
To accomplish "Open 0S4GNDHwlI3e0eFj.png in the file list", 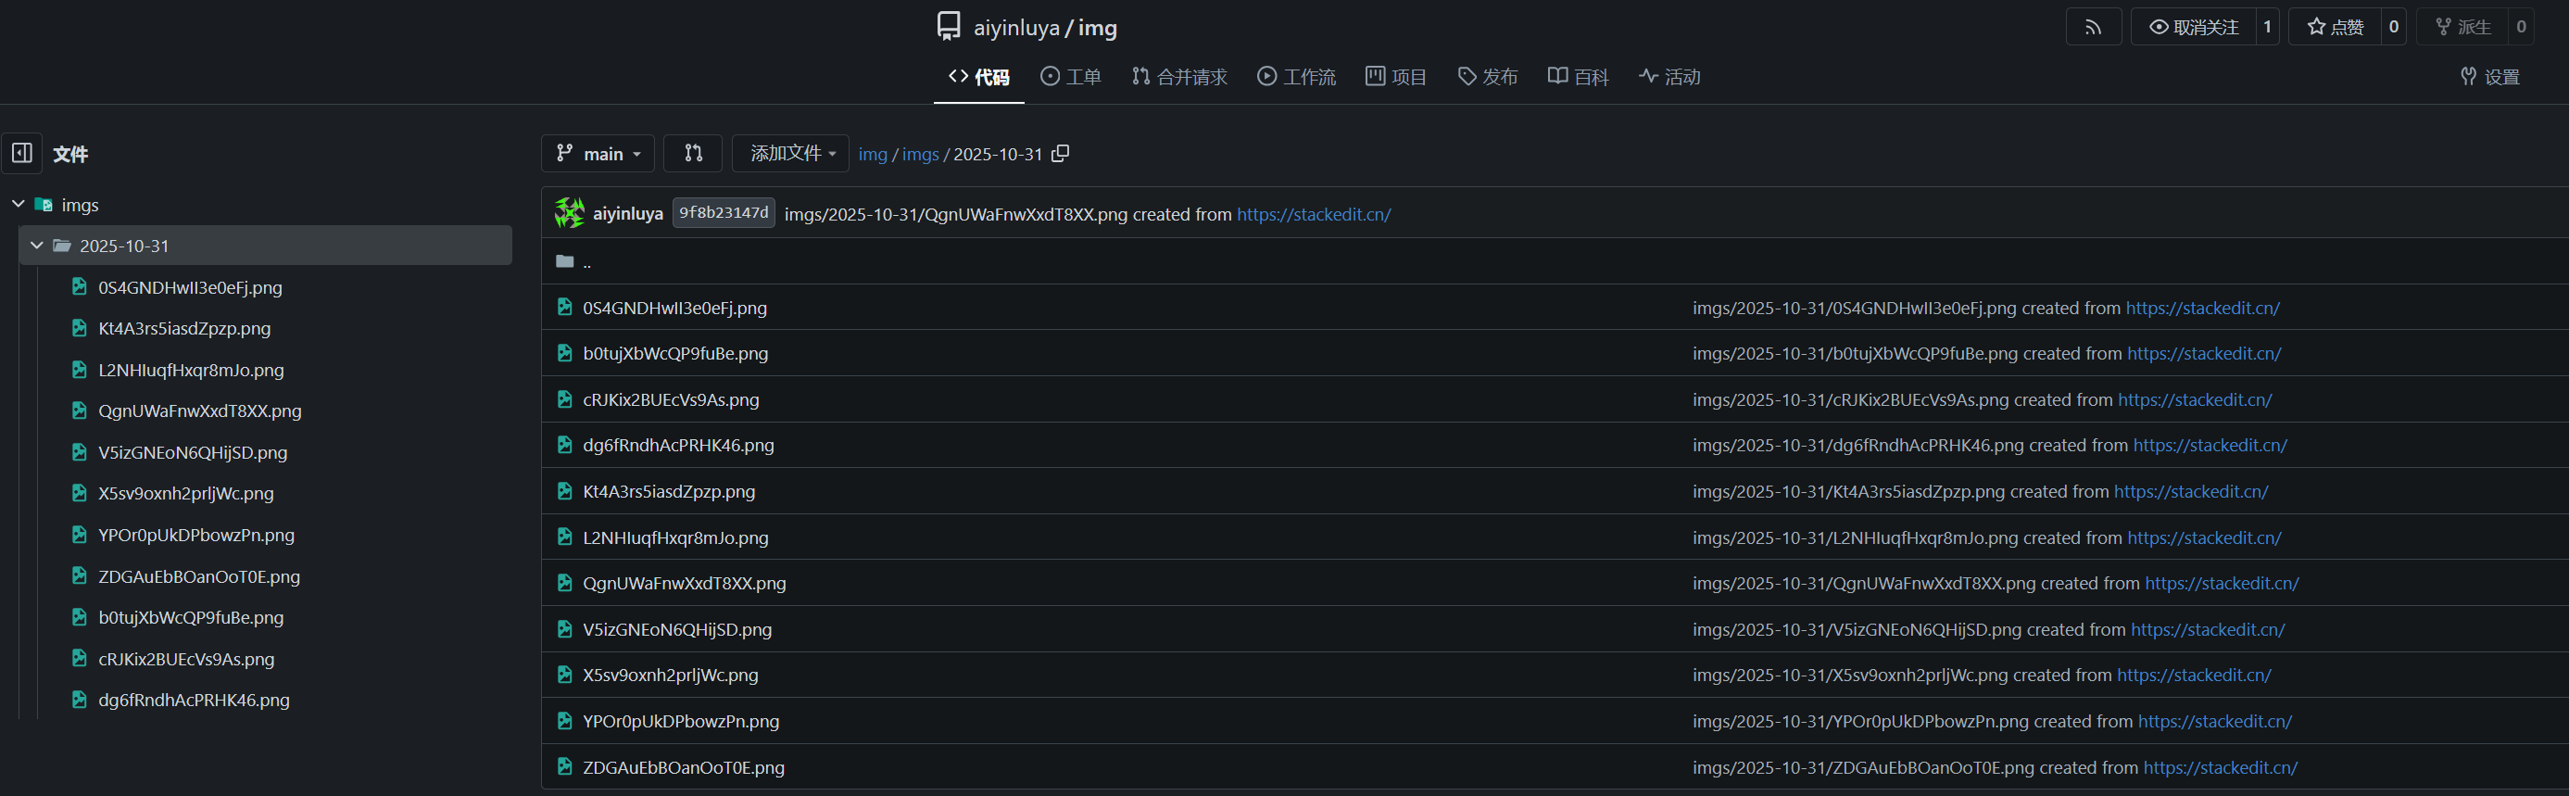I will [x=675, y=309].
